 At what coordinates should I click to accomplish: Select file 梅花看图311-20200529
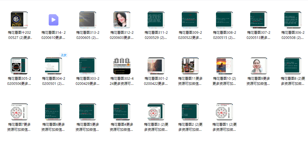pyautogui.click(x=156, y=20)
